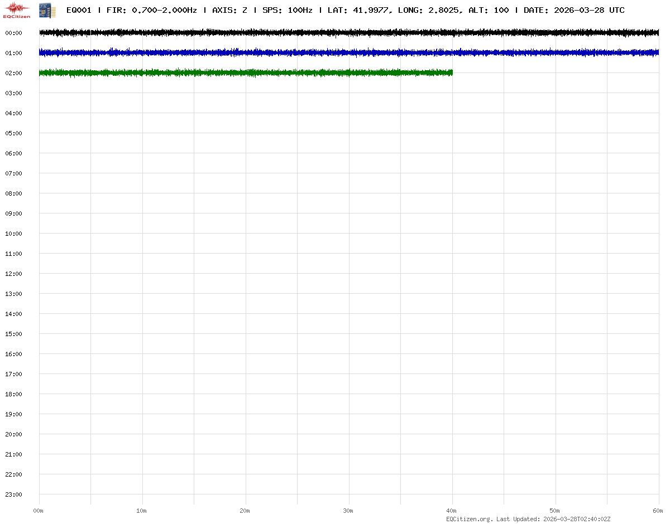Image resolution: width=670 pixels, height=524 pixels.
Task: Click the 10m minute axis label
Action: point(142,511)
